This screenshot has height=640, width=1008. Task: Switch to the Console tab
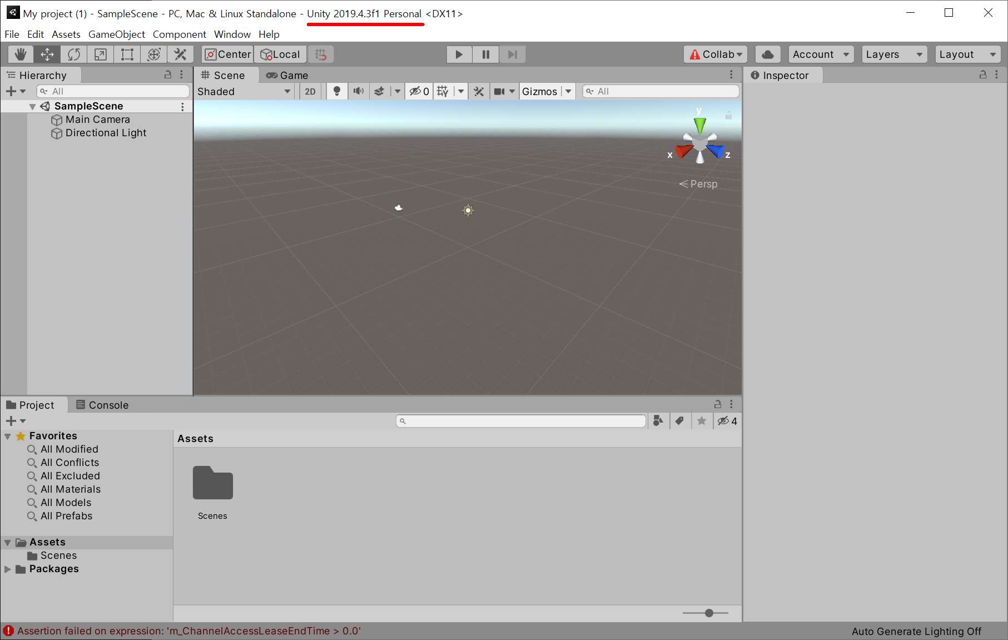(102, 405)
